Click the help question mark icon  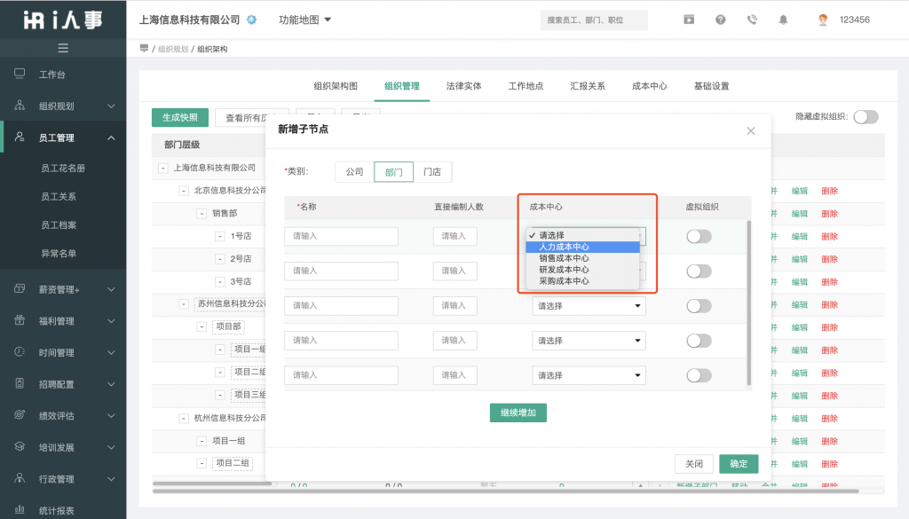[x=720, y=20]
